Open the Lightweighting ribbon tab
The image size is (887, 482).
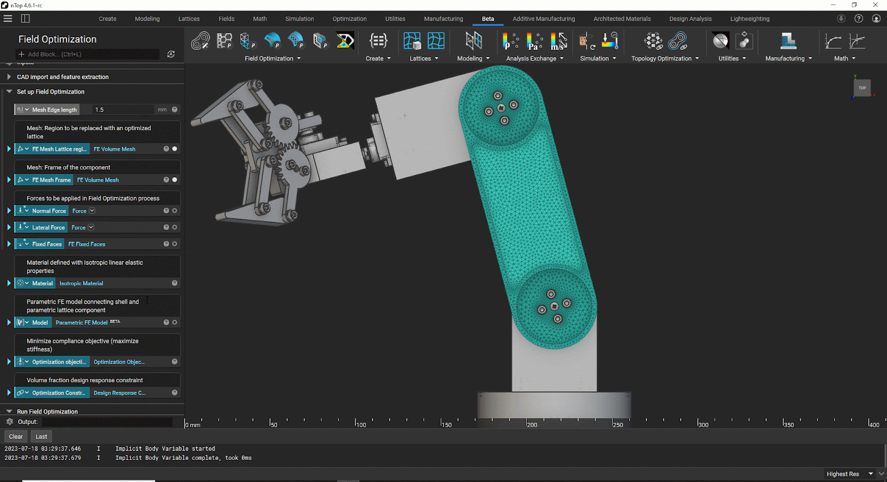pyautogui.click(x=750, y=19)
